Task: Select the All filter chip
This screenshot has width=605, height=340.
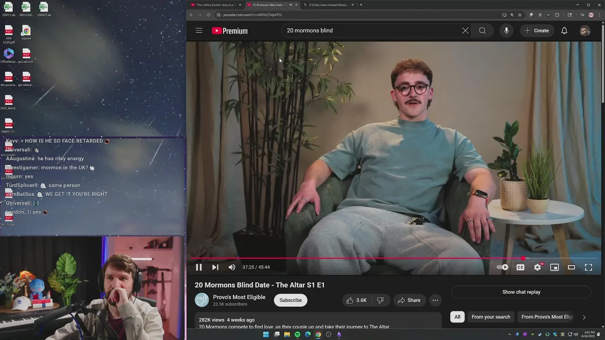Action: tap(458, 317)
